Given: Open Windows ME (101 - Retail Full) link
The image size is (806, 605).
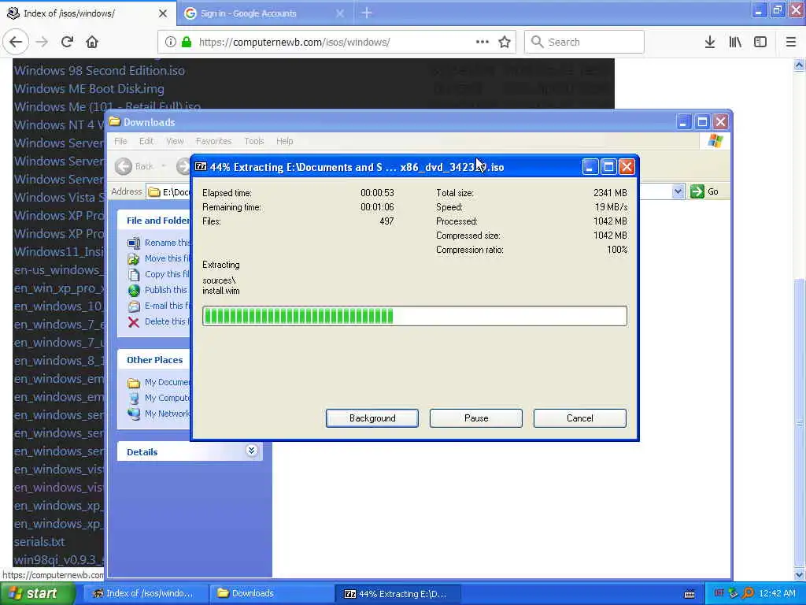Looking at the screenshot, I should coord(107,106).
